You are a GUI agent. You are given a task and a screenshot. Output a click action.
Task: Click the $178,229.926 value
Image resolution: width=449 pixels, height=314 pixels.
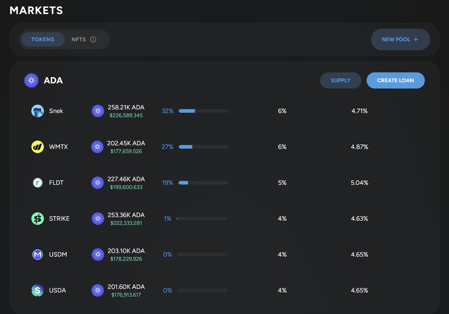pos(126,259)
